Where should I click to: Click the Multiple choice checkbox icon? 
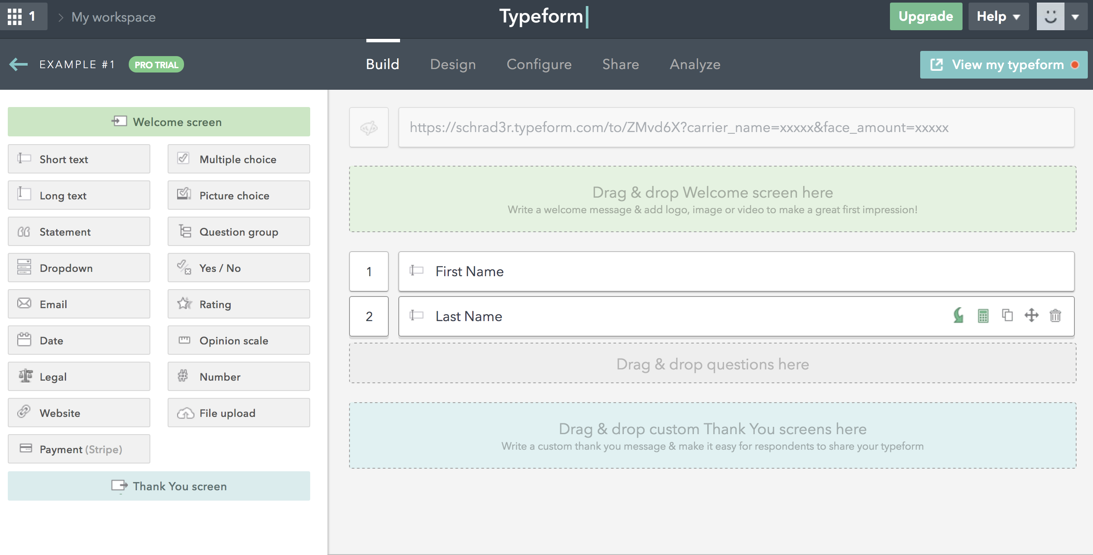coord(183,158)
